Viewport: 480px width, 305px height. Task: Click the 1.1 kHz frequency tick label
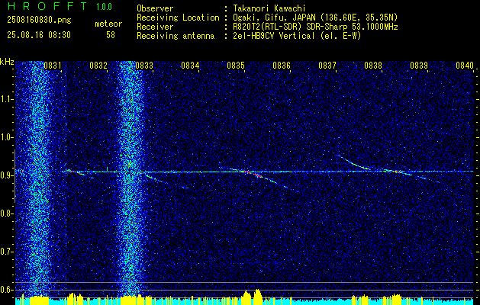click(6, 99)
